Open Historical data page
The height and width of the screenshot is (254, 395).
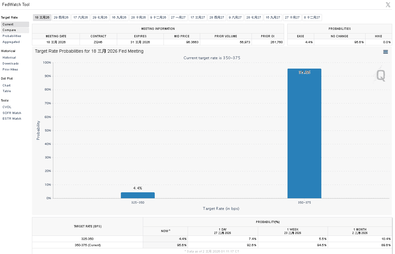[9, 58]
